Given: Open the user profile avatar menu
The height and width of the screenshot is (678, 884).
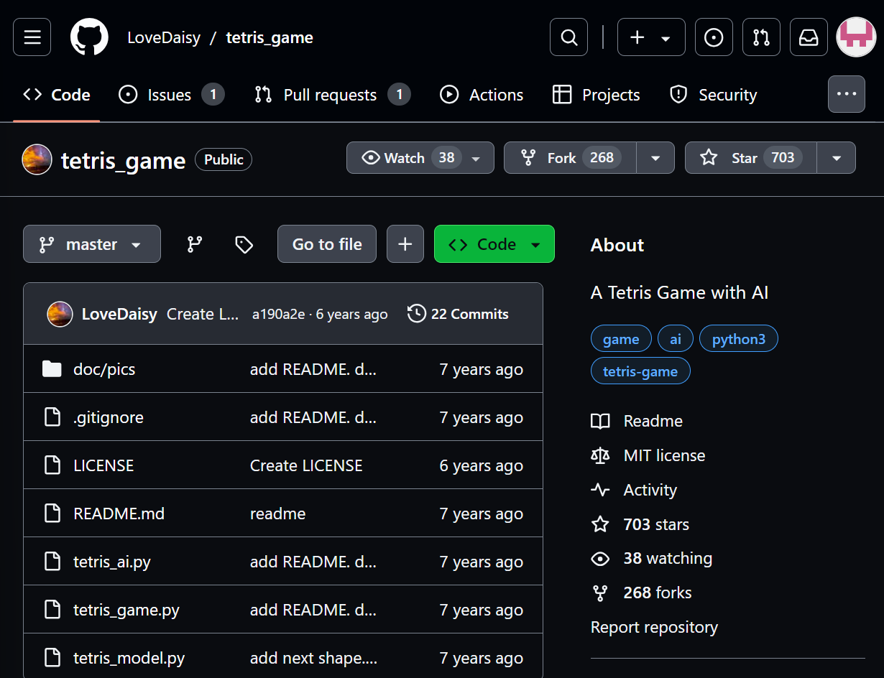Looking at the screenshot, I should click(x=856, y=37).
